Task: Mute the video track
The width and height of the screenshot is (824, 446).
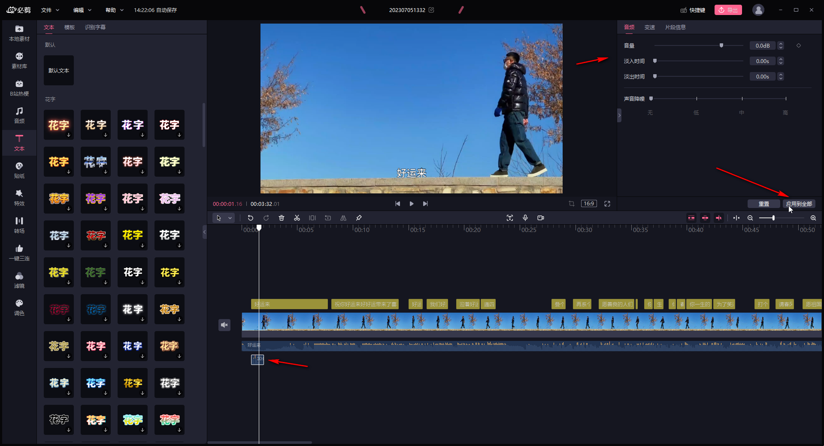Action: pyautogui.click(x=224, y=325)
